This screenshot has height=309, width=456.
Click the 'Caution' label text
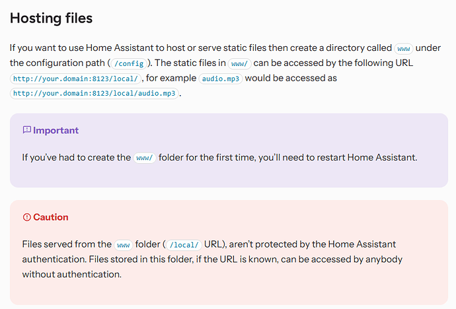coord(51,217)
